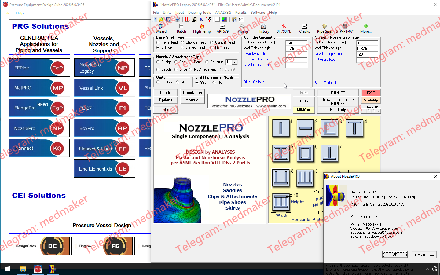440x275 pixels.
Task: Open the History tool
Action: pyautogui.click(x=263, y=29)
